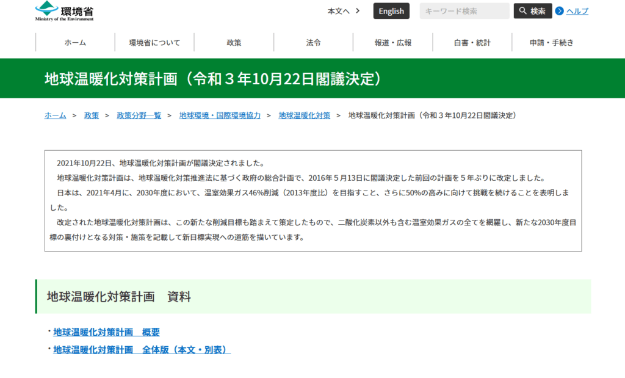The width and height of the screenshot is (625, 378).
Task: Click the blue arrow icon beside ヘルプ
Action: (x=559, y=11)
